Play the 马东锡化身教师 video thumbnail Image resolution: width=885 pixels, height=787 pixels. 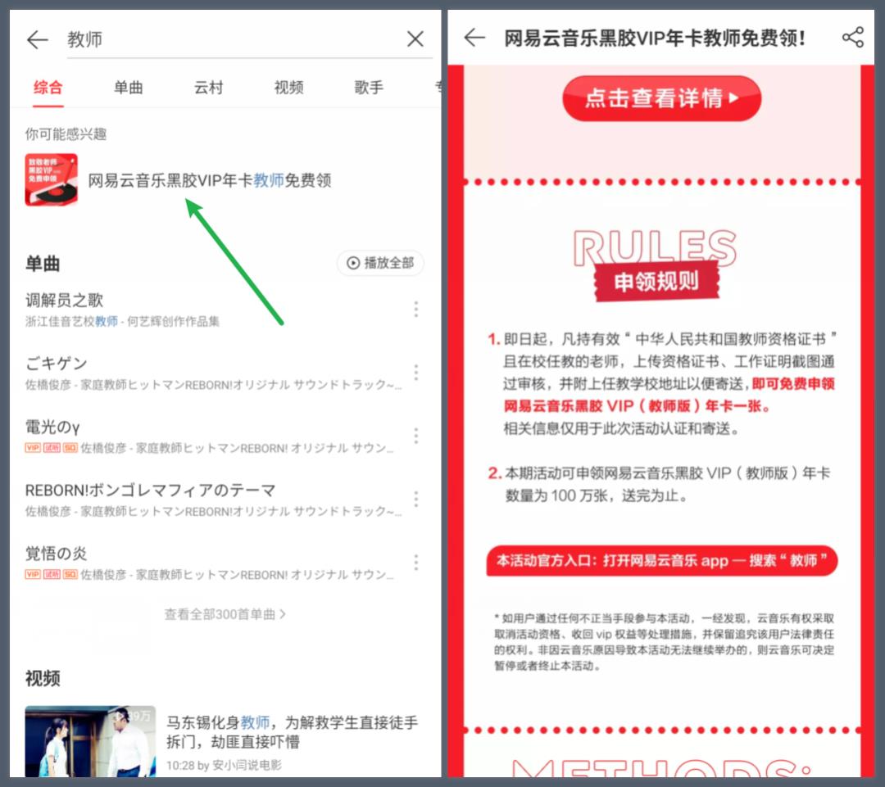point(90,740)
